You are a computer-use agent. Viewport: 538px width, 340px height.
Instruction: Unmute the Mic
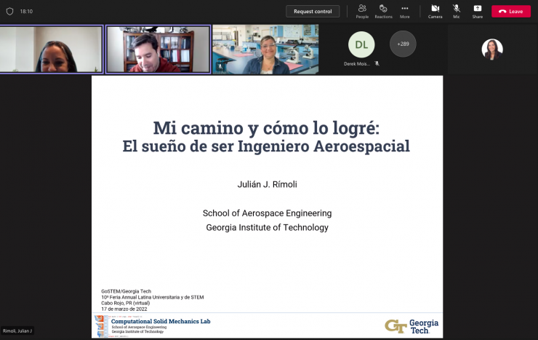click(457, 10)
